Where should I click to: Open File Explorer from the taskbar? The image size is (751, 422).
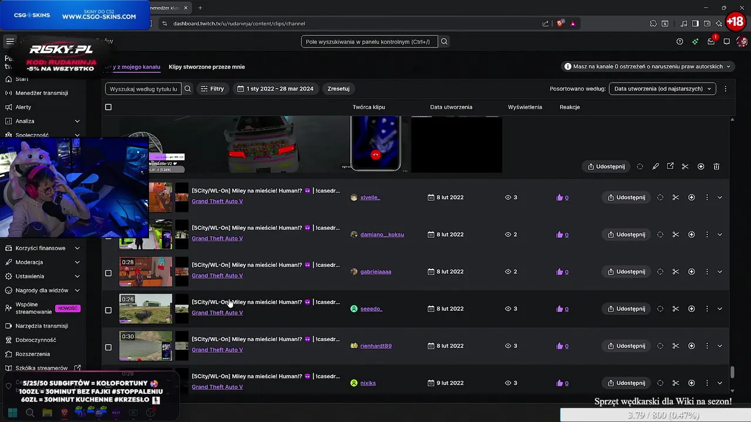(47, 413)
